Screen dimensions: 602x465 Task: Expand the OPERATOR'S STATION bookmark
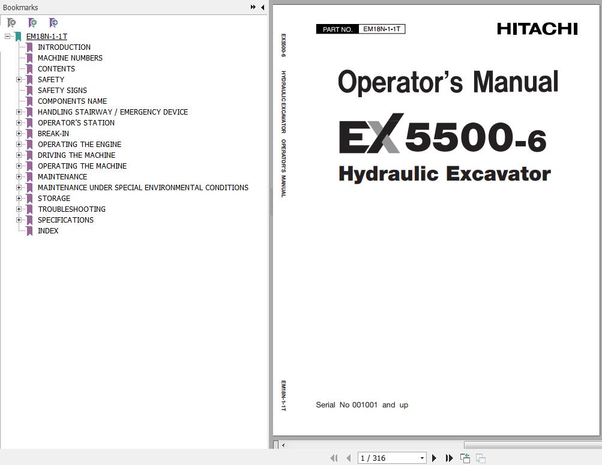pos(19,123)
